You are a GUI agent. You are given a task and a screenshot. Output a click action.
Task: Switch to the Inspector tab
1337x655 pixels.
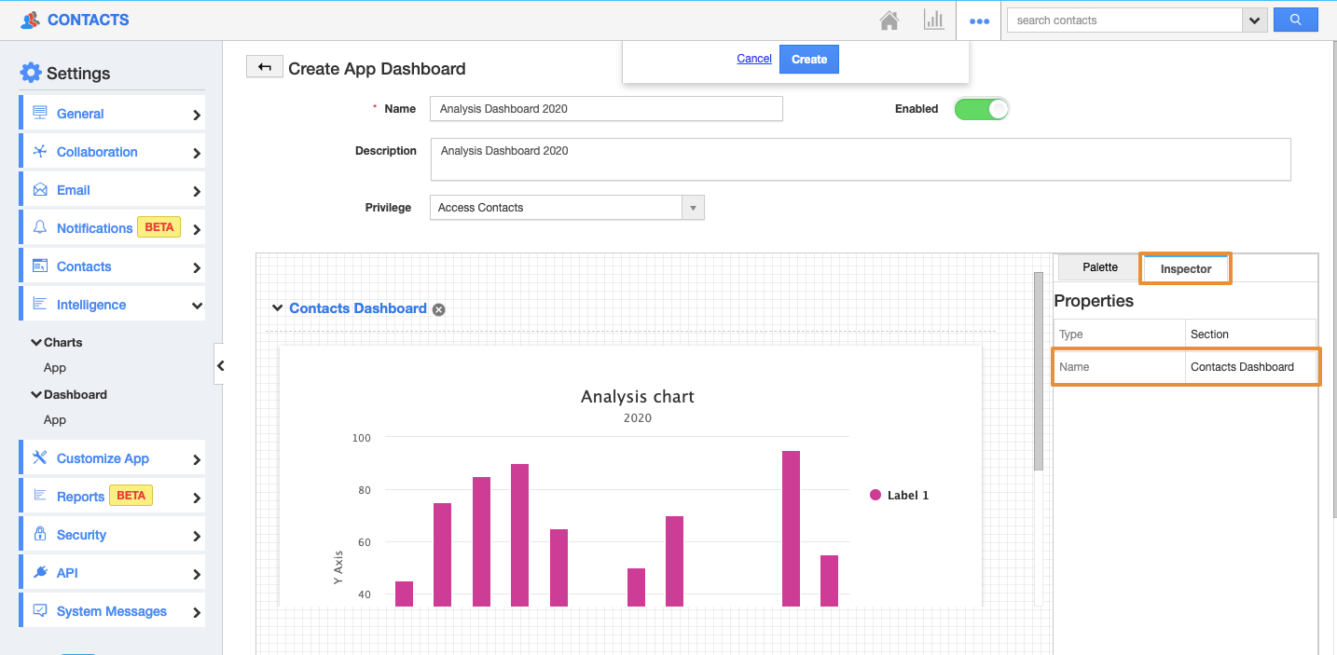click(1186, 268)
